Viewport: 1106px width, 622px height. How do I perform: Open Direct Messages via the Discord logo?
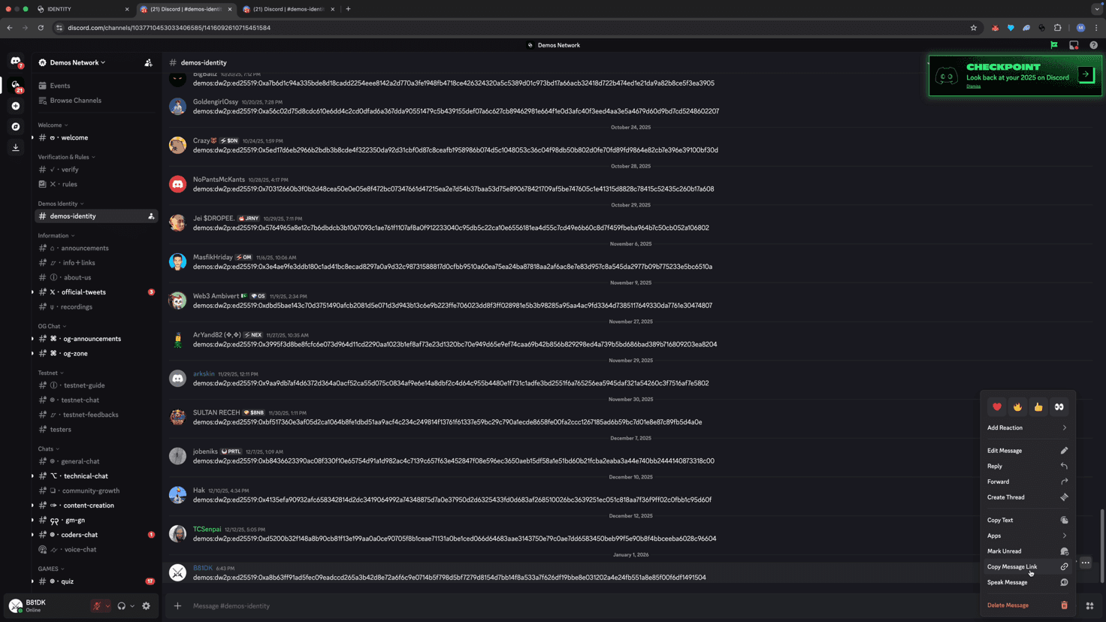pyautogui.click(x=16, y=62)
